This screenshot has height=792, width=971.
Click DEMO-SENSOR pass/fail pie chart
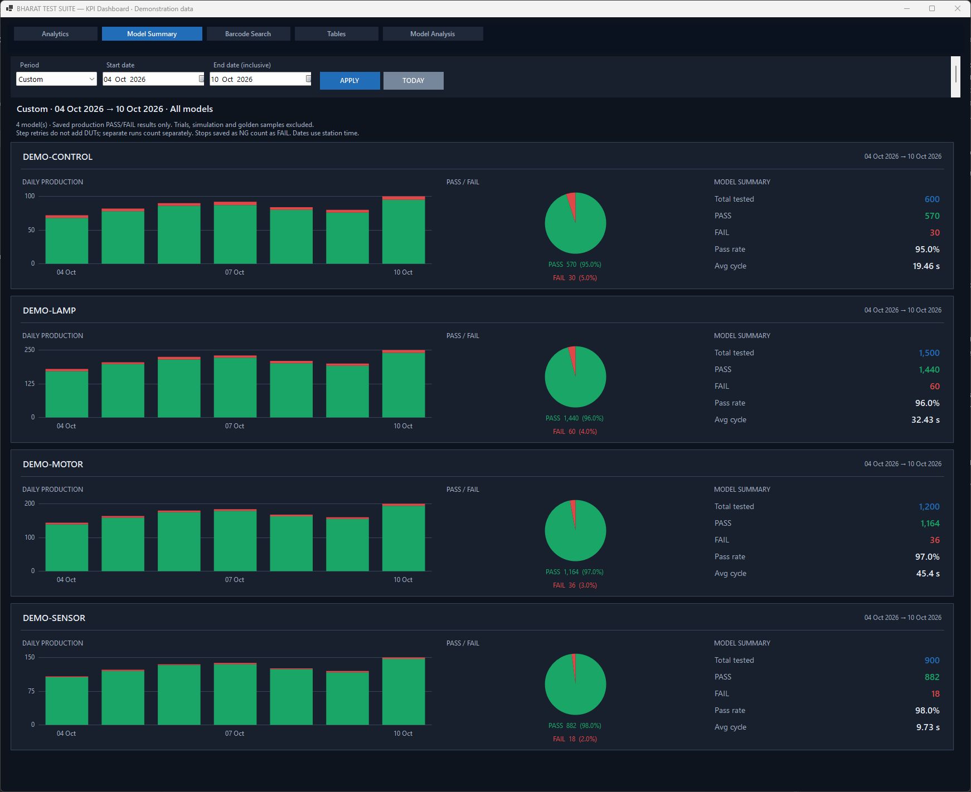pyautogui.click(x=575, y=685)
